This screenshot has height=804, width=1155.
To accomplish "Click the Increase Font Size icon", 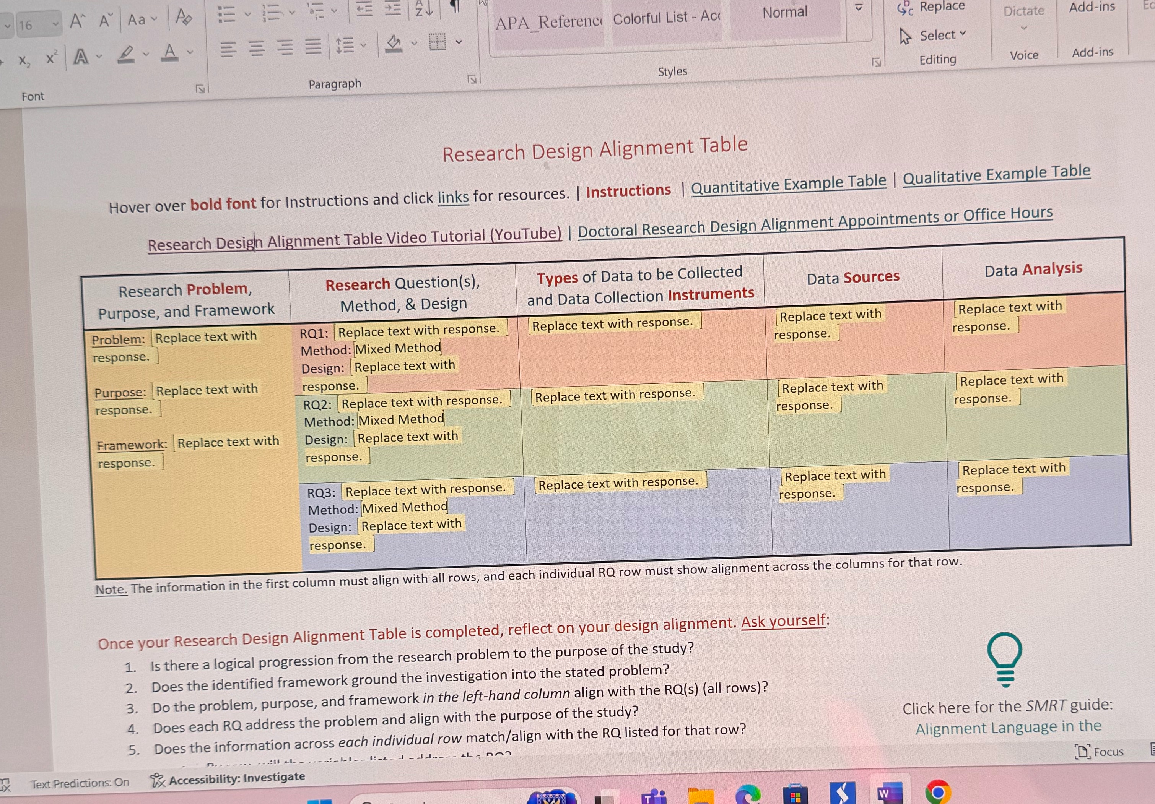I will (76, 21).
